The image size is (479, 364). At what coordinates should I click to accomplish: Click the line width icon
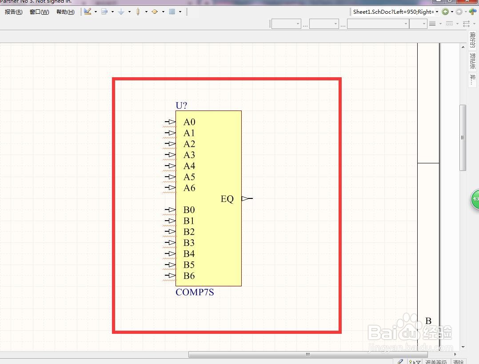tap(432, 24)
